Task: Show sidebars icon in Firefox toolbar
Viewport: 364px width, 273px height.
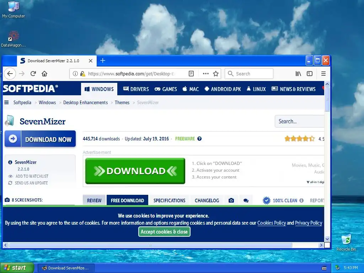Action: pos(310,74)
